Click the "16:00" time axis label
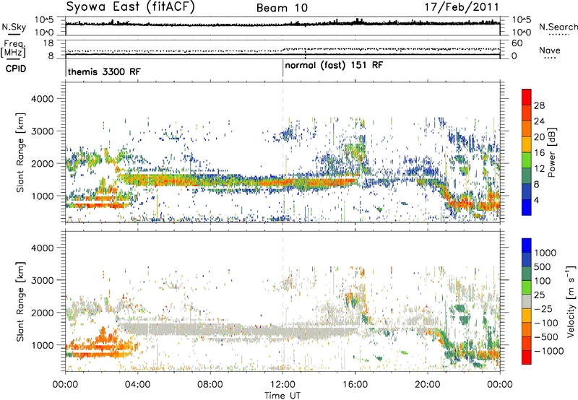 pyautogui.click(x=355, y=385)
